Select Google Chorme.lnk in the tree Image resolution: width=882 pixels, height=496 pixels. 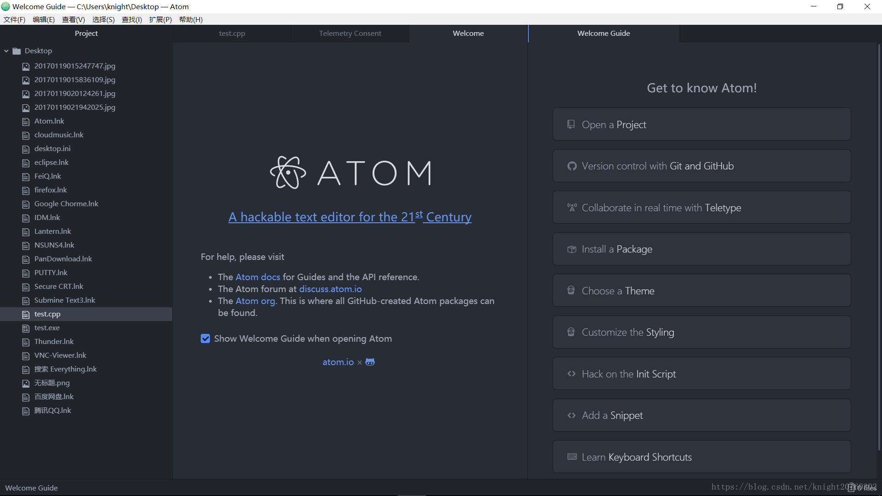[x=86, y=204]
